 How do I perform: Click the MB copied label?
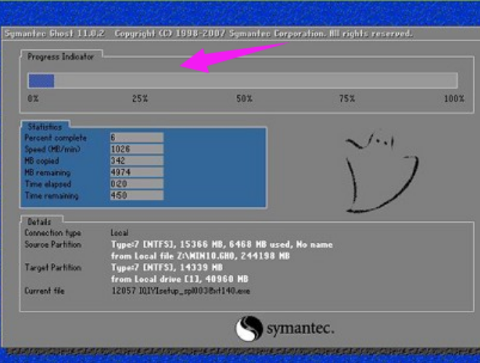point(42,161)
